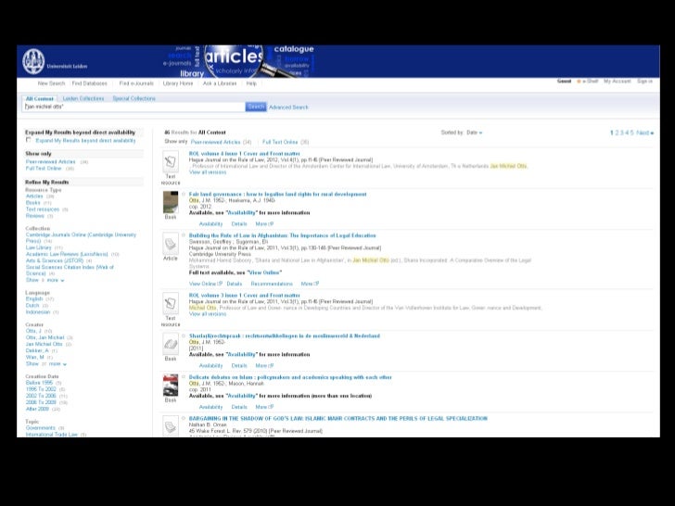Expand Show more under Collection

pos(45,280)
